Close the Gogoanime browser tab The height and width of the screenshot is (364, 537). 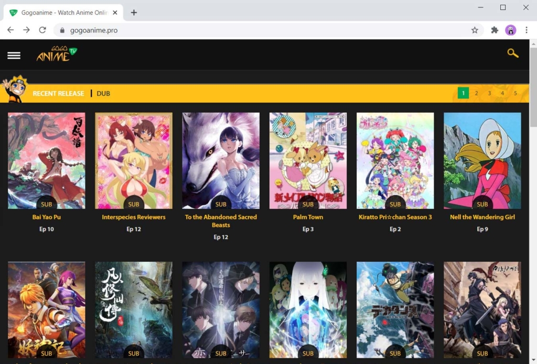pyautogui.click(x=115, y=13)
